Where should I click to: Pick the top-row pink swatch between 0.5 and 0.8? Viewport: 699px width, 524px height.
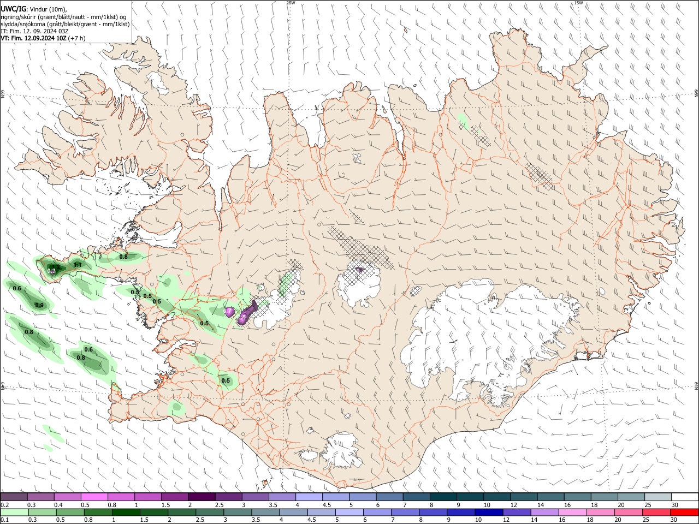click(x=94, y=497)
